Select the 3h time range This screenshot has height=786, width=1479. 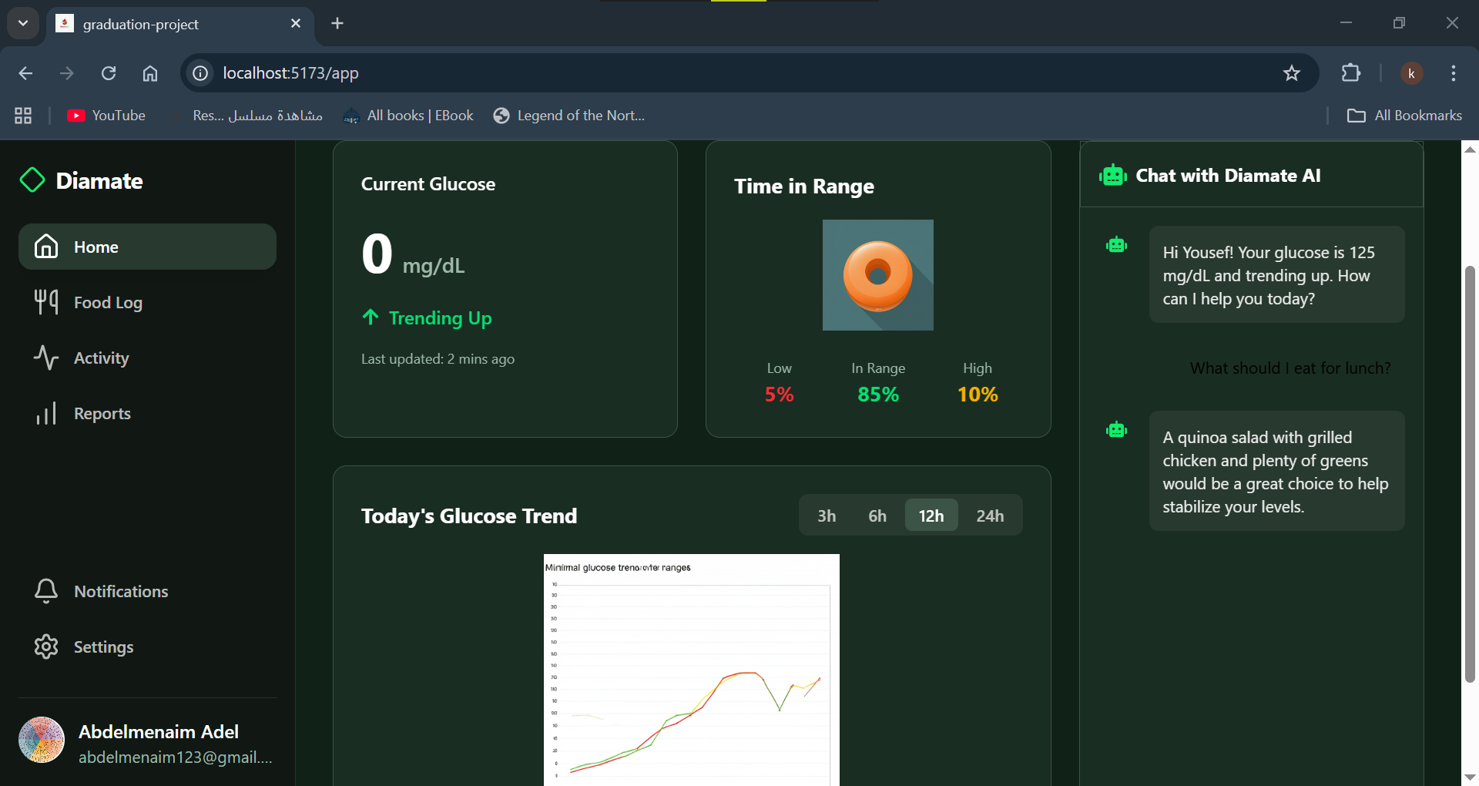click(x=826, y=516)
